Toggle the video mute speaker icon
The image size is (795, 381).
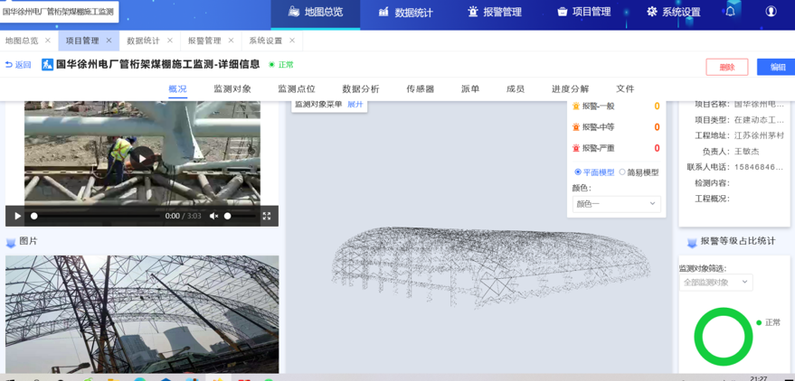point(214,216)
